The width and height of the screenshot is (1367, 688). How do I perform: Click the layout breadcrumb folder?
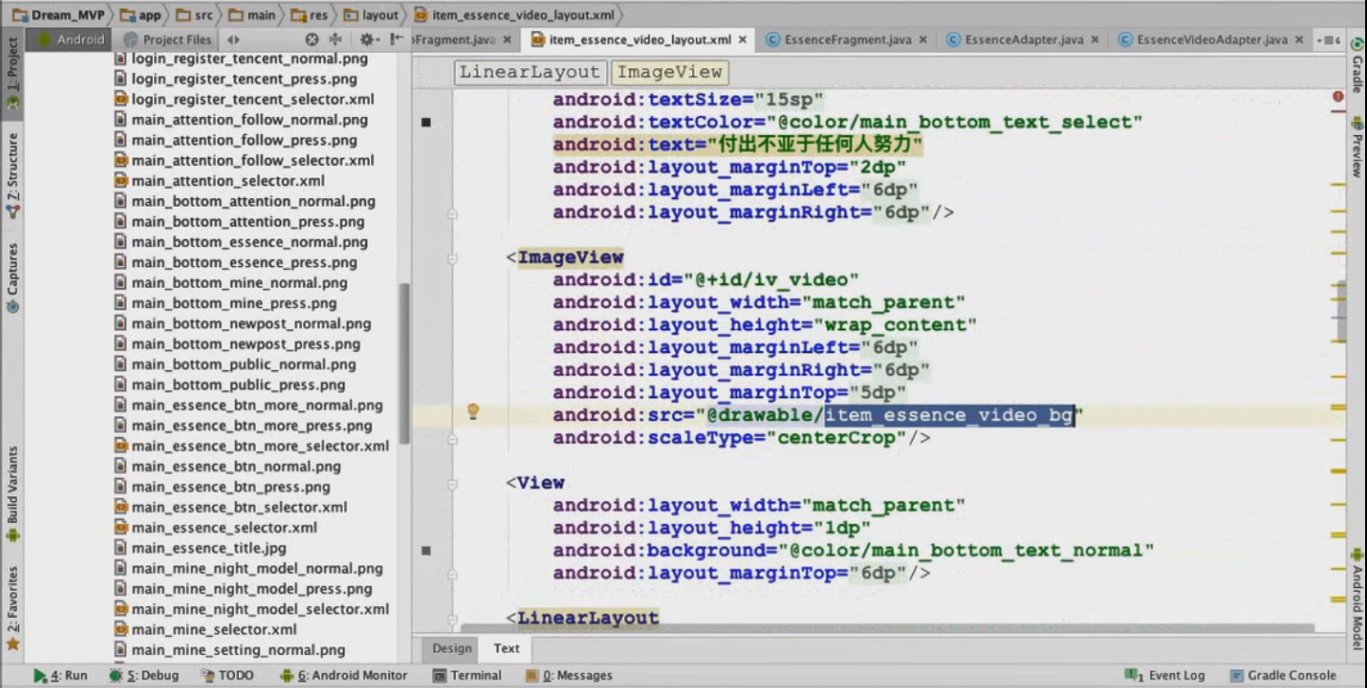tap(371, 15)
